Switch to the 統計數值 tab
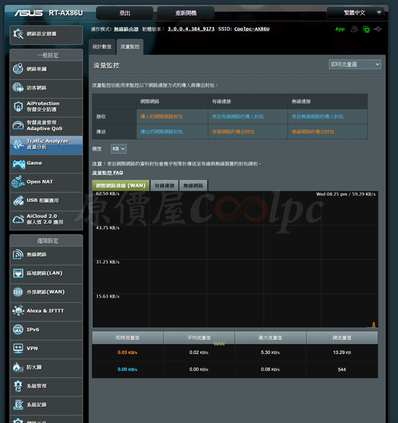Viewport: 398px width, 423px height. click(x=102, y=47)
